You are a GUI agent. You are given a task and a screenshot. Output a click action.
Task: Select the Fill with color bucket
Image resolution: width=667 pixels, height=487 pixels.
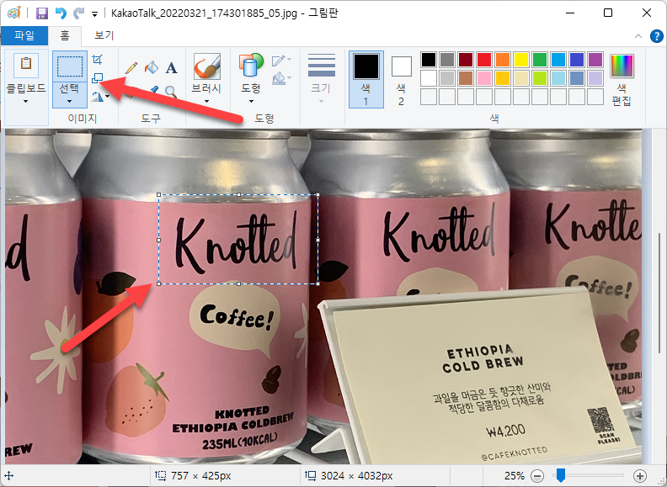click(152, 68)
